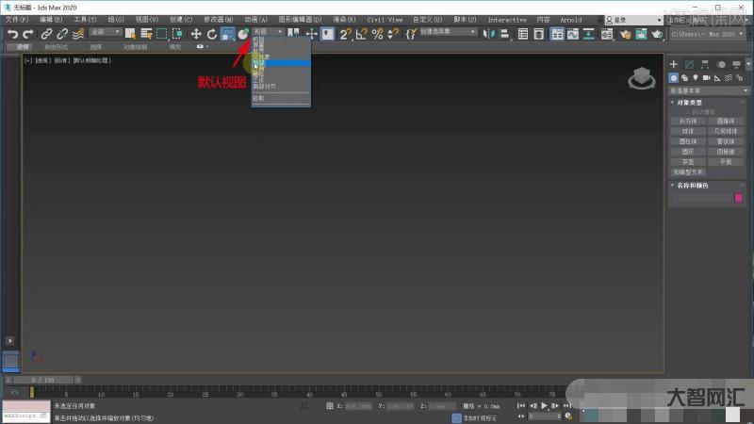Click the Mirror tool icon
This screenshot has height=424, width=754.
coord(488,34)
